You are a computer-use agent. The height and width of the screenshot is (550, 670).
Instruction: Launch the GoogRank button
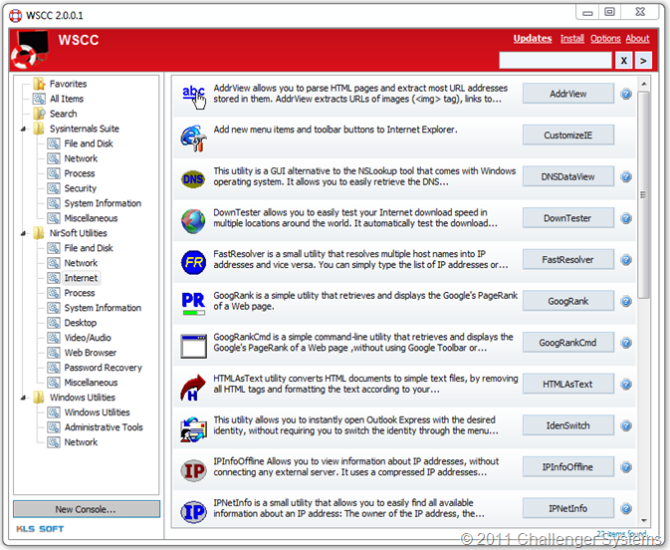point(568,301)
